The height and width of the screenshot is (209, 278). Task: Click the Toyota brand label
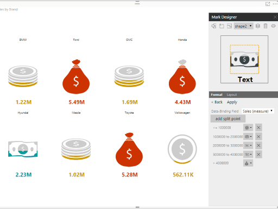point(129,113)
